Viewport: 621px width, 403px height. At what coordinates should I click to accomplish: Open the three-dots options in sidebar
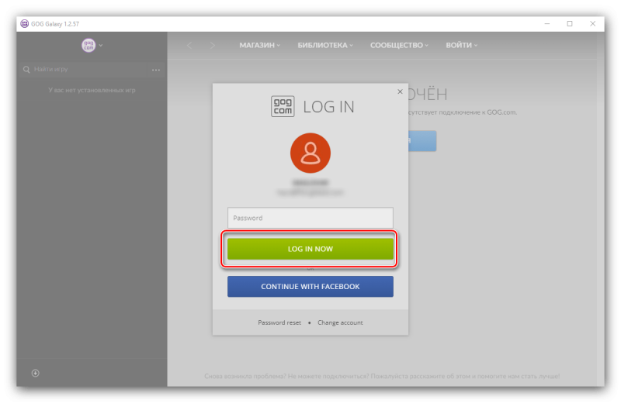[x=156, y=70]
